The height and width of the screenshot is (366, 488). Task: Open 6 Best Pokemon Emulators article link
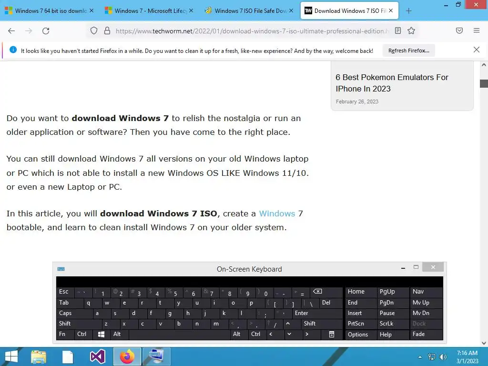click(x=392, y=83)
